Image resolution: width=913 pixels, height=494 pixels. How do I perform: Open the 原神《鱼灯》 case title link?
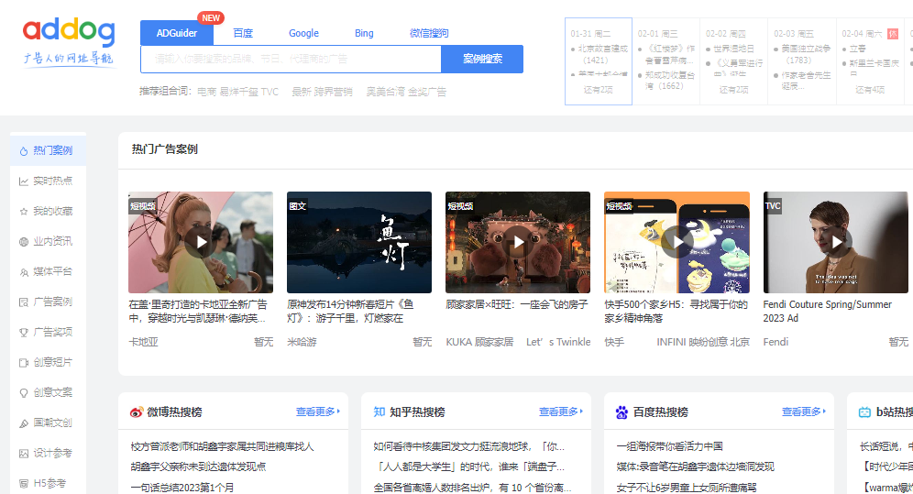(x=350, y=312)
